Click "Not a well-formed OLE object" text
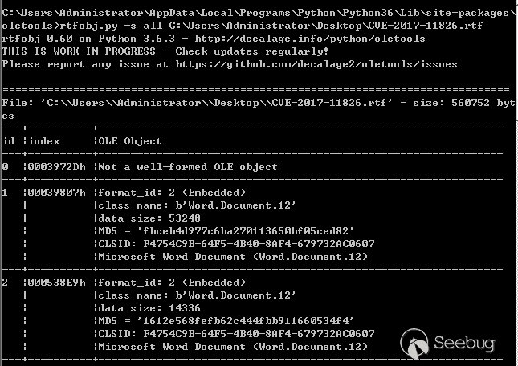 coord(188,167)
